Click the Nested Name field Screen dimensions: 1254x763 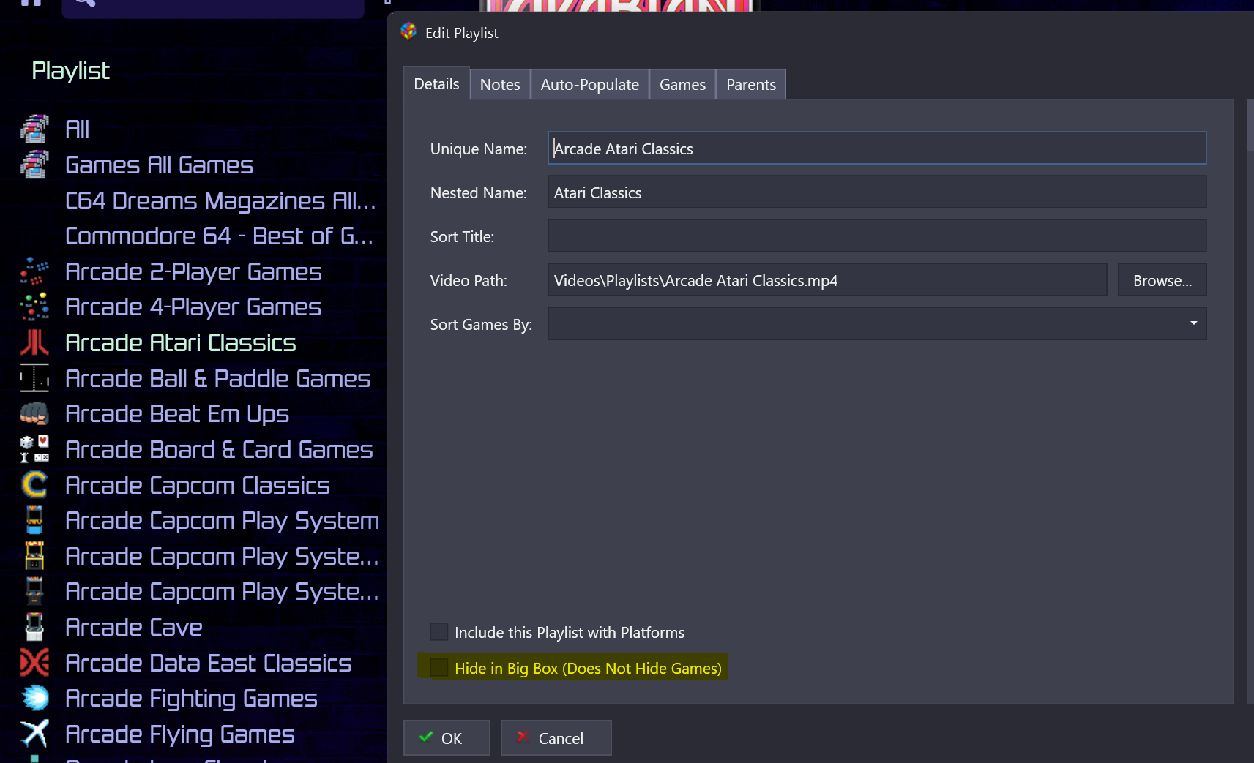pyautogui.click(x=877, y=192)
